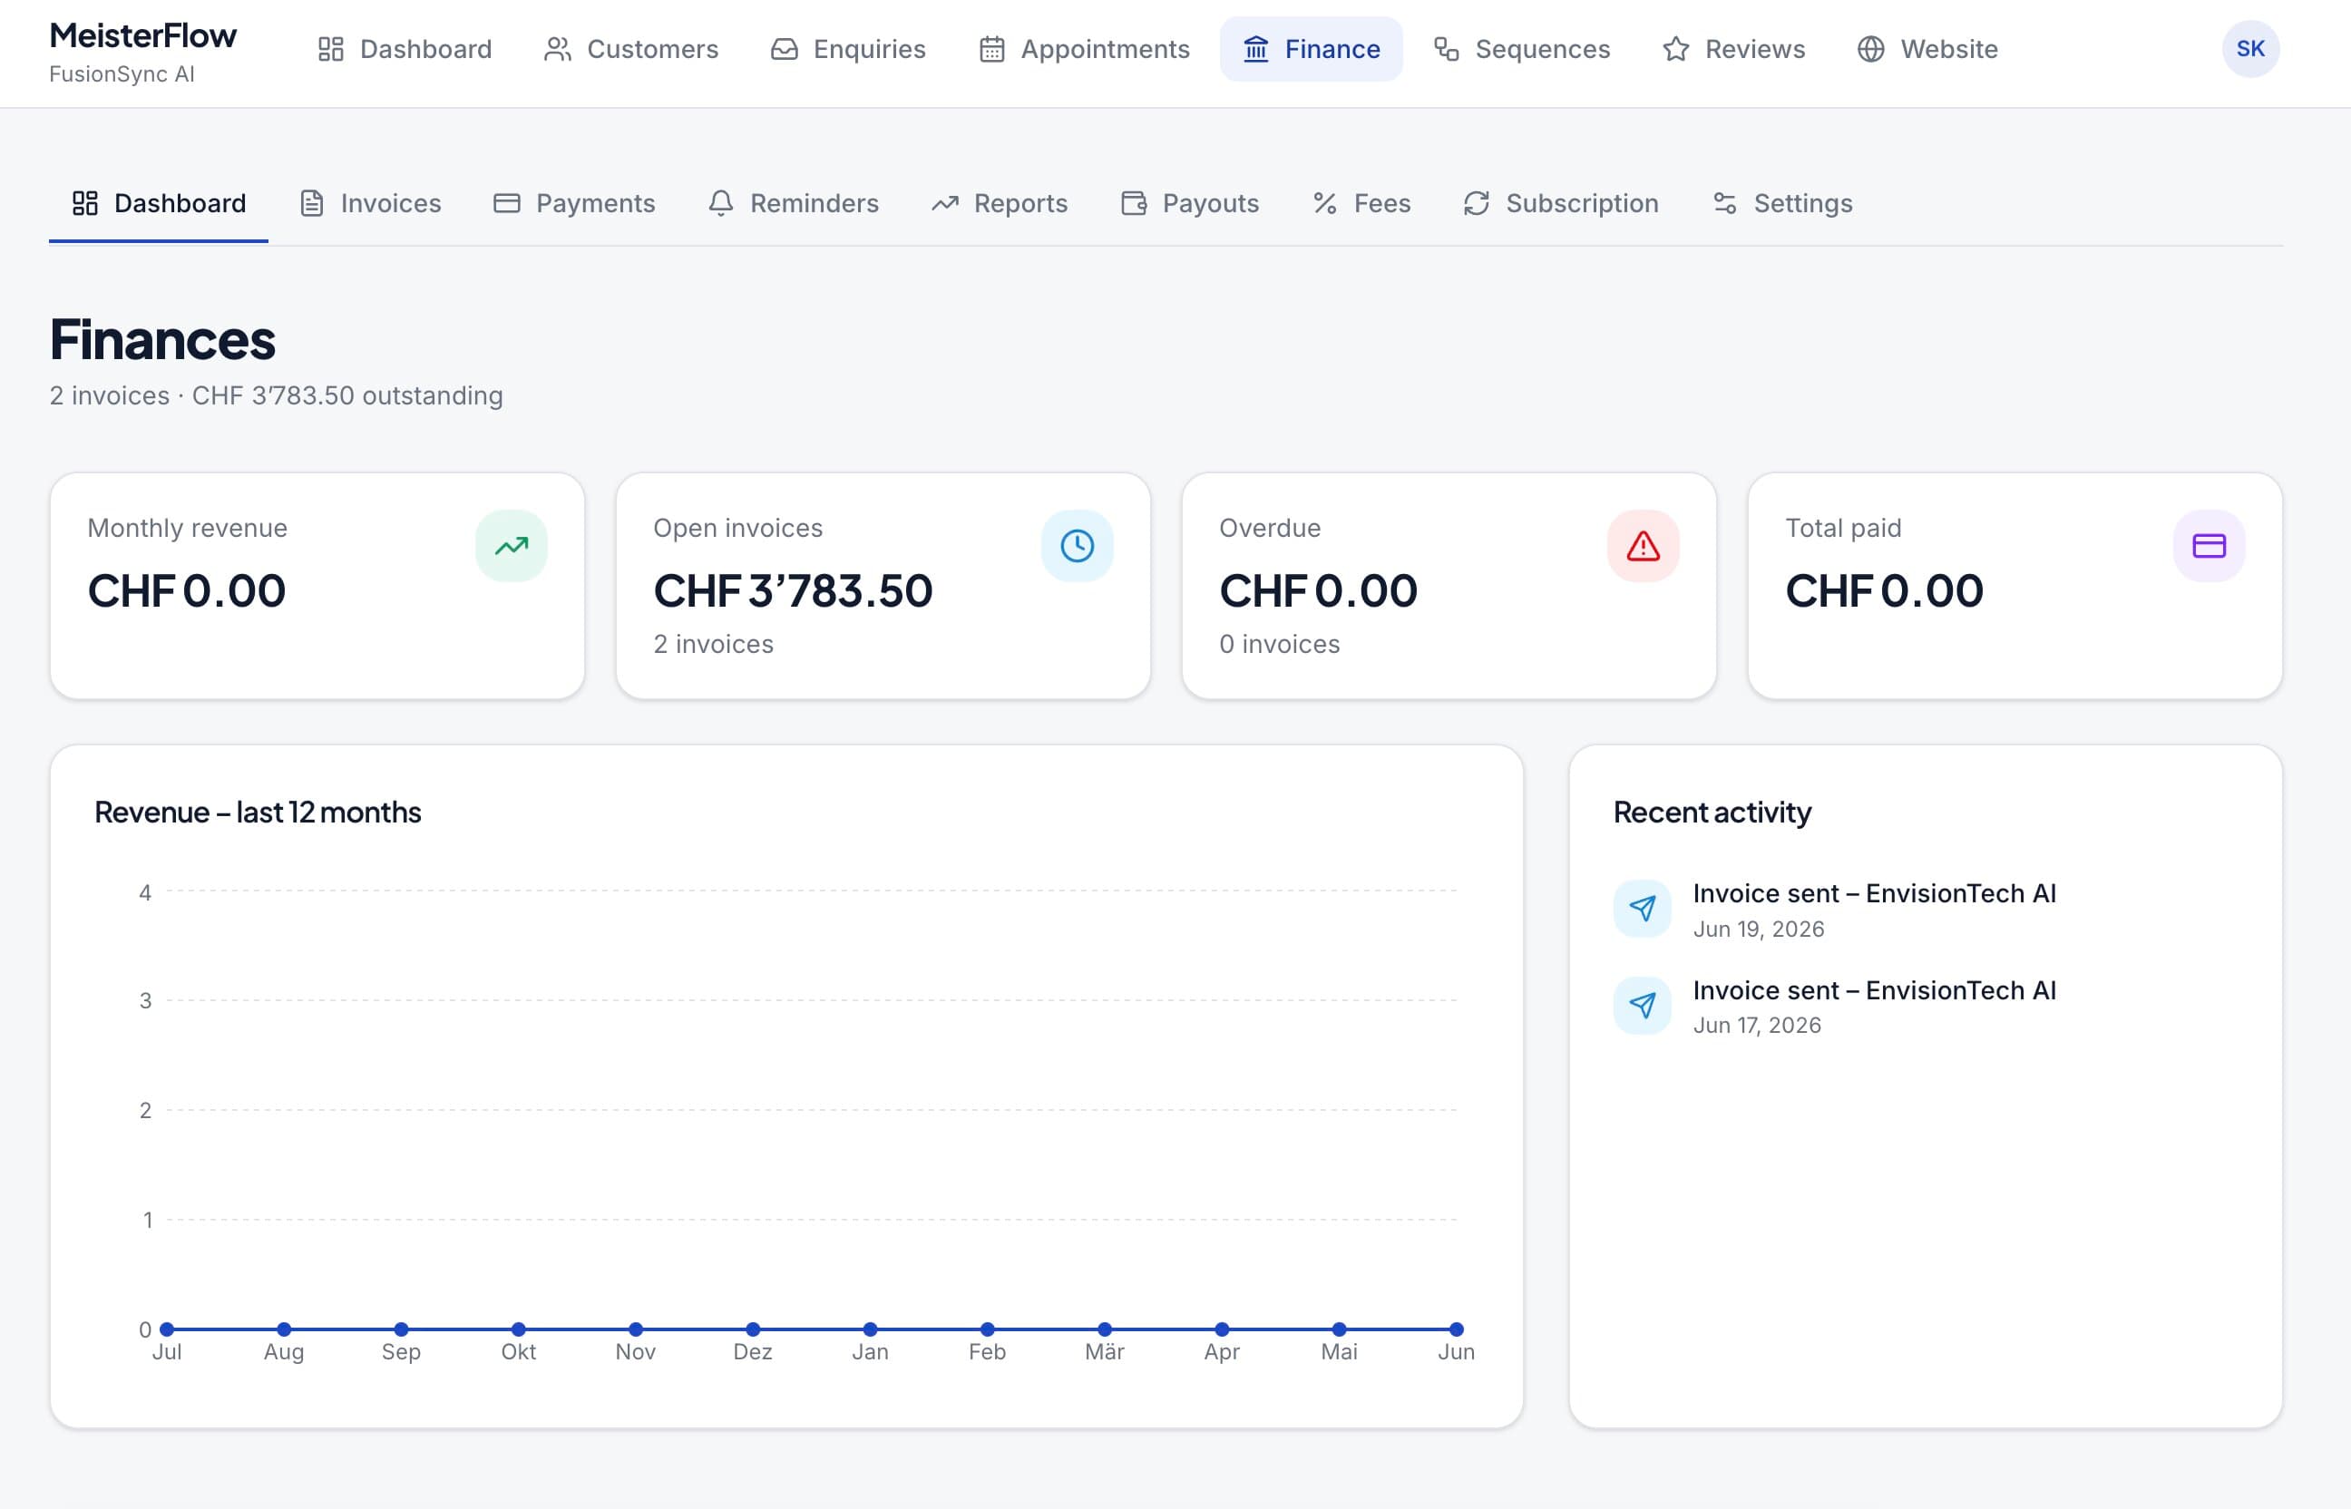This screenshot has height=1509, width=2351.
Task: Click the Invoices document icon
Action: (x=312, y=204)
